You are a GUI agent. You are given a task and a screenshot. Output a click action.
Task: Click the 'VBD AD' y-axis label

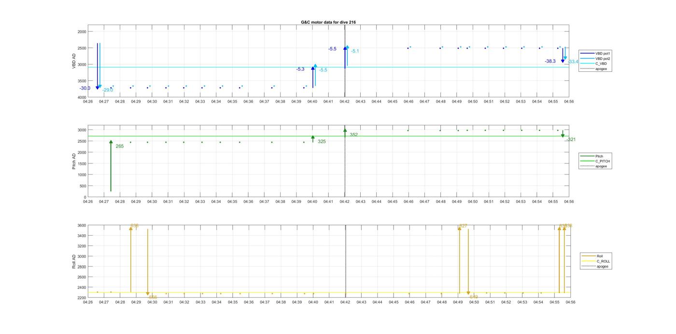tap(74, 61)
